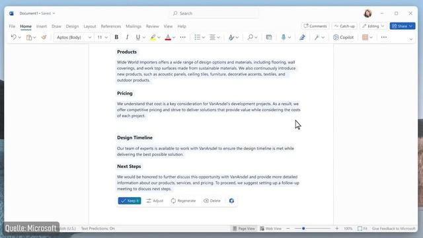Click the blue Share button
423x238 pixels.
click(x=403, y=26)
